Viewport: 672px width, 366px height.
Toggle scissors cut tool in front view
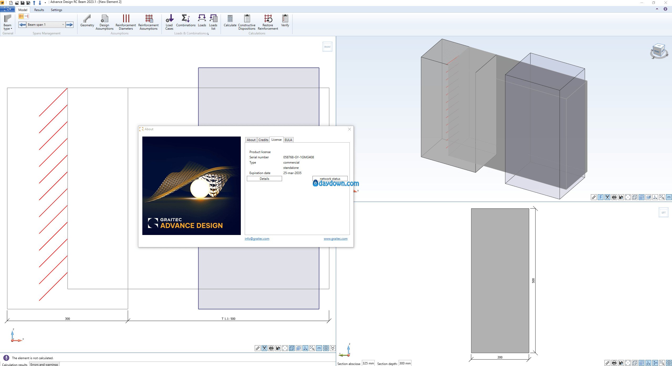(264, 348)
